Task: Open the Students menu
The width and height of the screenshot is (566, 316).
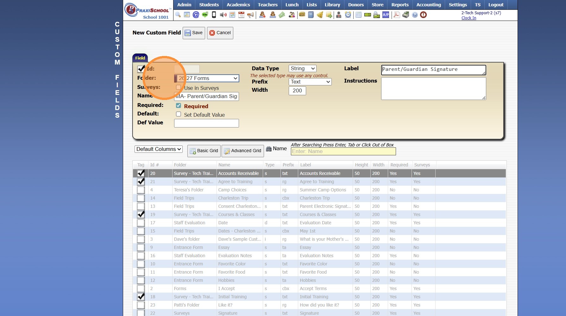Action: pos(209,5)
